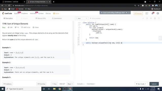This screenshot has width=162, height=91.
Task: Switch to the Submissions tab
Action: point(57,18)
